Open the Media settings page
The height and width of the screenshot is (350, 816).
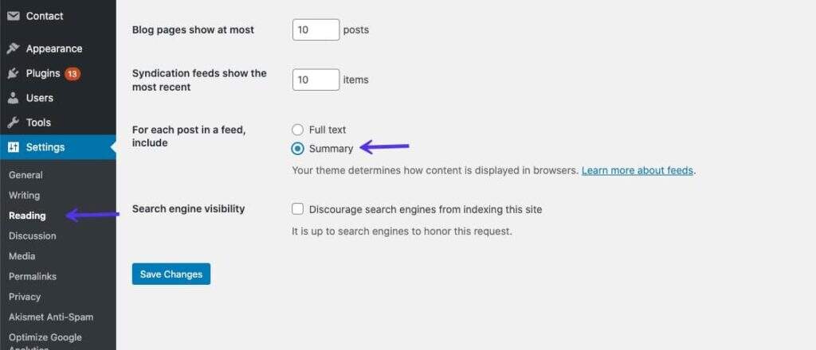click(22, 256)
